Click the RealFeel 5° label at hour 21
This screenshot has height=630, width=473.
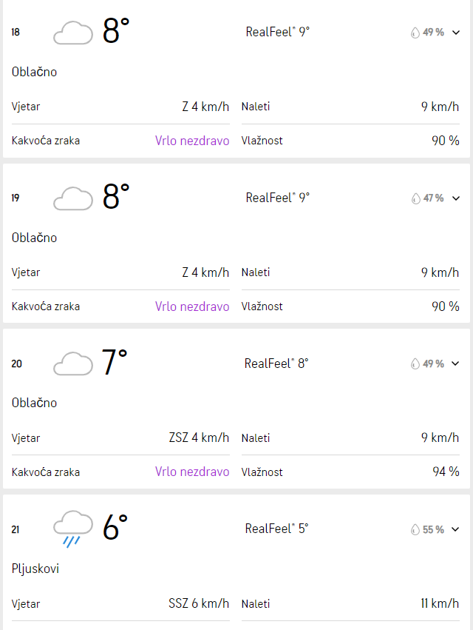(x=277, y=529)
